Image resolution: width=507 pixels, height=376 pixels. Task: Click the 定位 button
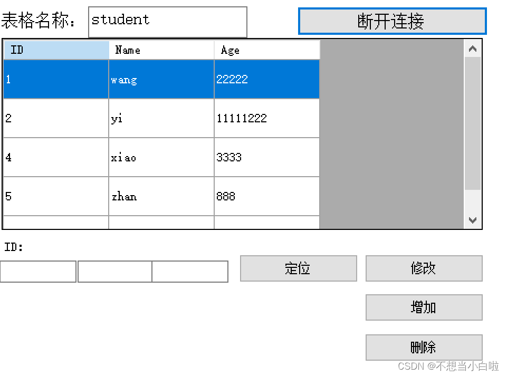tap(298, 268)
